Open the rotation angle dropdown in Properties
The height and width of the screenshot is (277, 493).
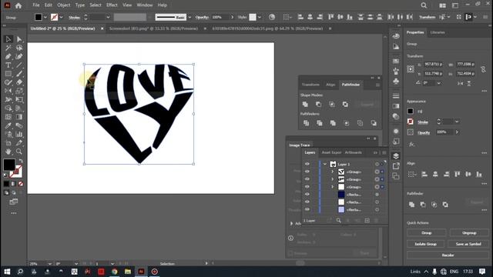(x=439, y=83)
